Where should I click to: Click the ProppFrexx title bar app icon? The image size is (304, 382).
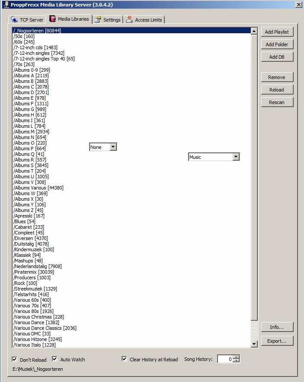pyautogui.click(x=6, y=4)
